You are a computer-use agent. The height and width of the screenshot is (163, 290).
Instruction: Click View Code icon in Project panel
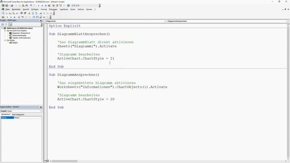2,24
